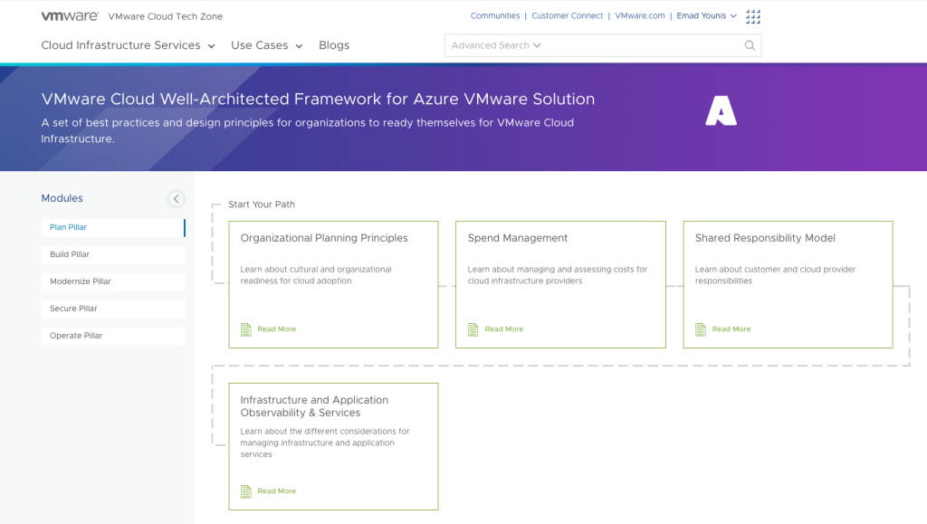
Task: Follow the Customer Connect link
Action: point(568,16)
